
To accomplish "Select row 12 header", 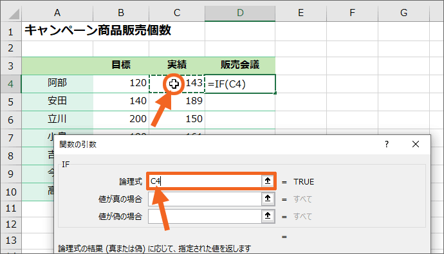I will 11,225.
